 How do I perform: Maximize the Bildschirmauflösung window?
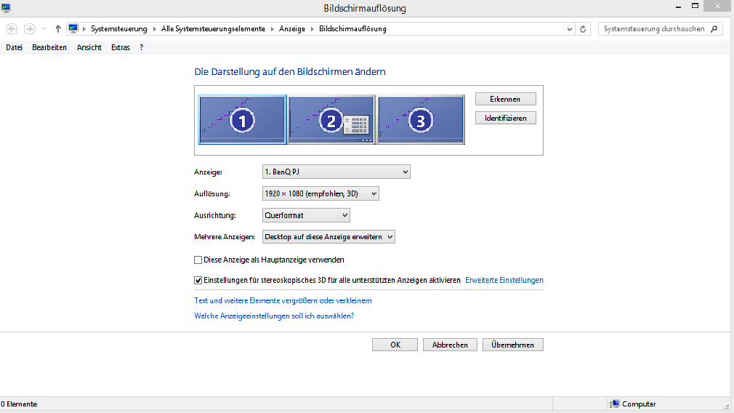(x=695, y=6)
